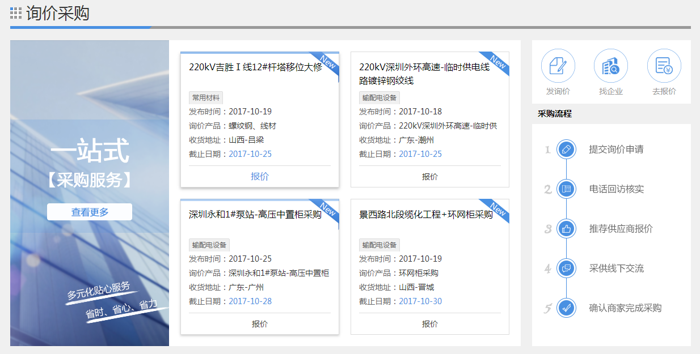The width and height of the screenshot is (700, 354).
Task: Open the 景西路北段缆化工程+环网柜采购 title
Action: click(425, 215)
